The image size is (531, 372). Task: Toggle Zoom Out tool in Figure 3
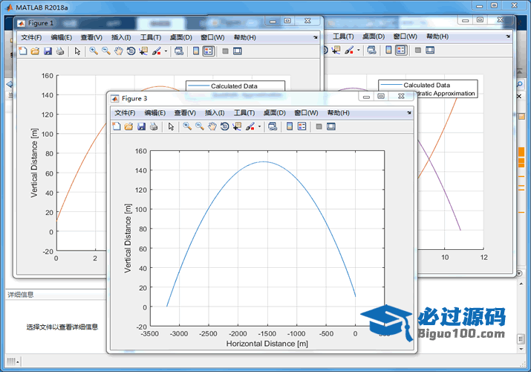pyautogui.click(x=200, y=126)
